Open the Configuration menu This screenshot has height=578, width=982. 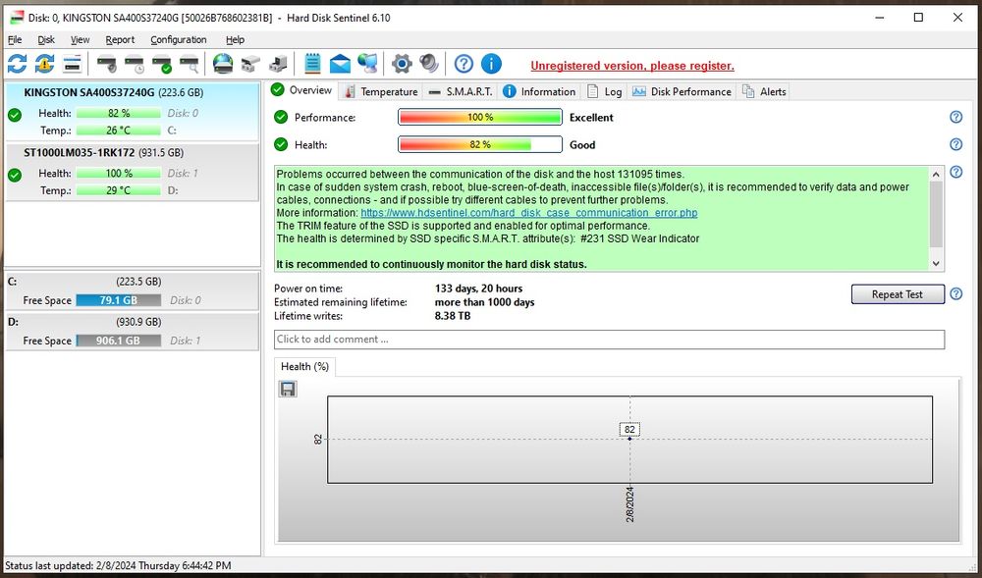click(x=179, y=39)
